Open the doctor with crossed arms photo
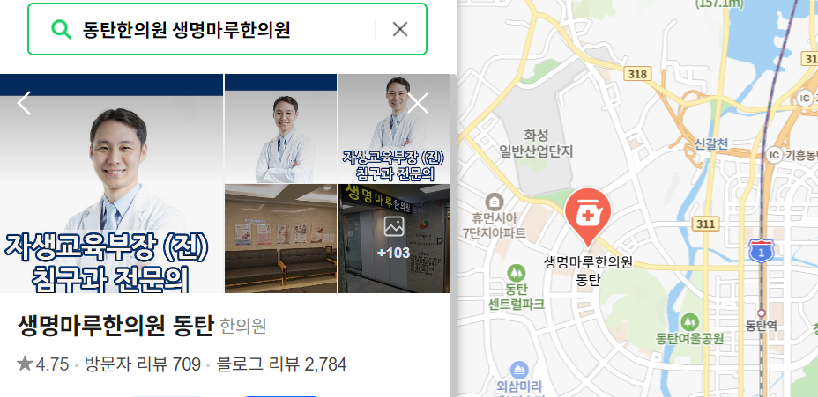Image resolution: width=818 pixels, height=397 pixels. 280,129
